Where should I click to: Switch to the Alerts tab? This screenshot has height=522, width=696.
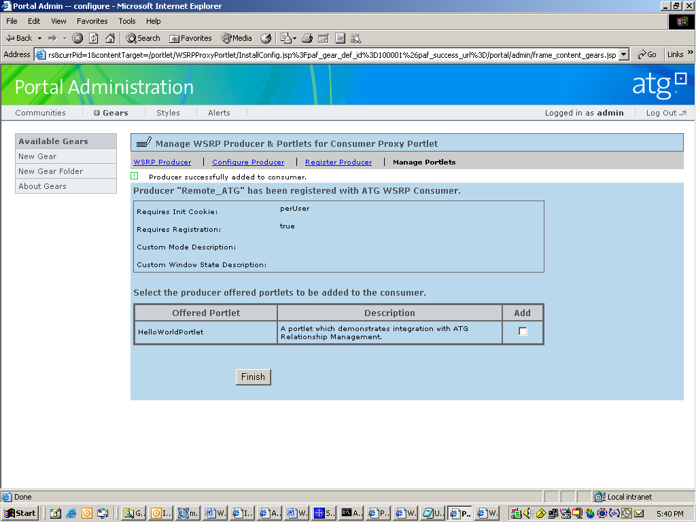[x=220, y=113]
